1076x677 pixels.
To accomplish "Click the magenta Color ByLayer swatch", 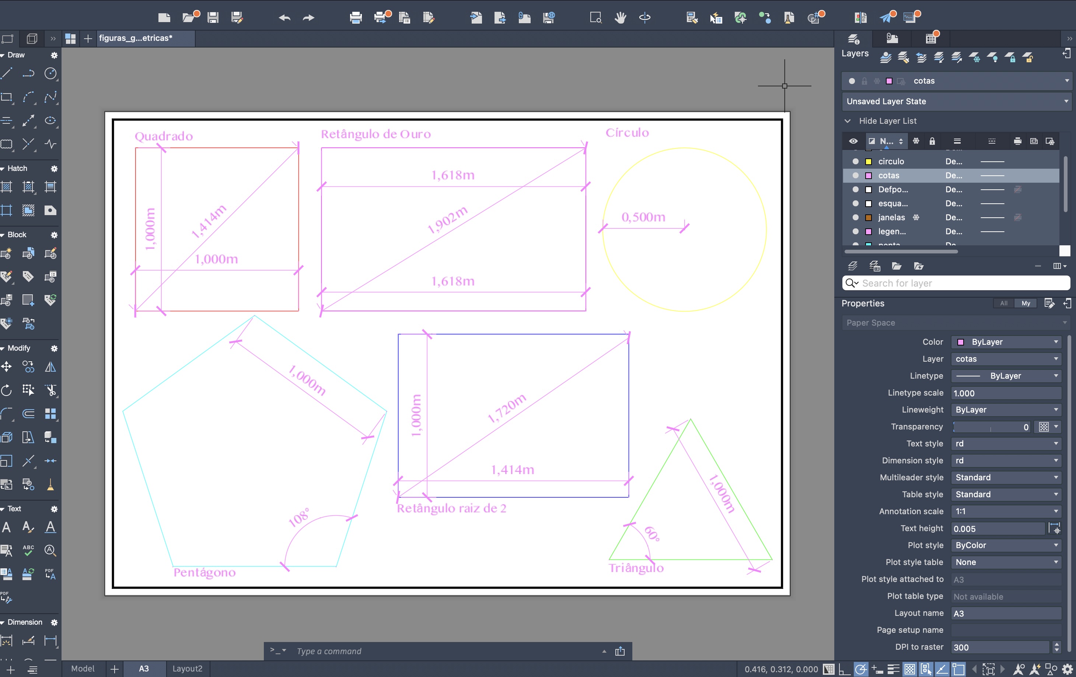I will point(960,342).
